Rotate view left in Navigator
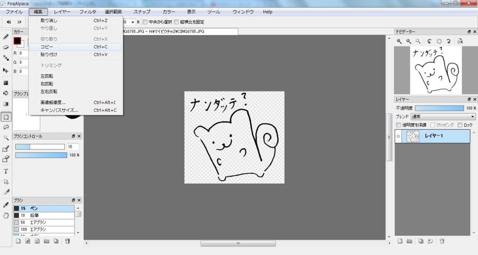Viewport: 478px width, 255px height. 429,41
